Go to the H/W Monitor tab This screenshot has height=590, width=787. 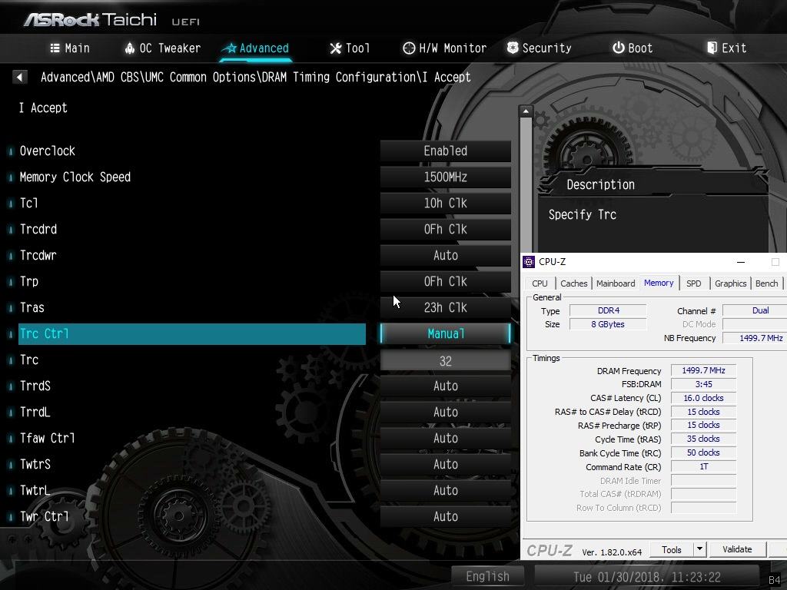(x=445, y=48)
